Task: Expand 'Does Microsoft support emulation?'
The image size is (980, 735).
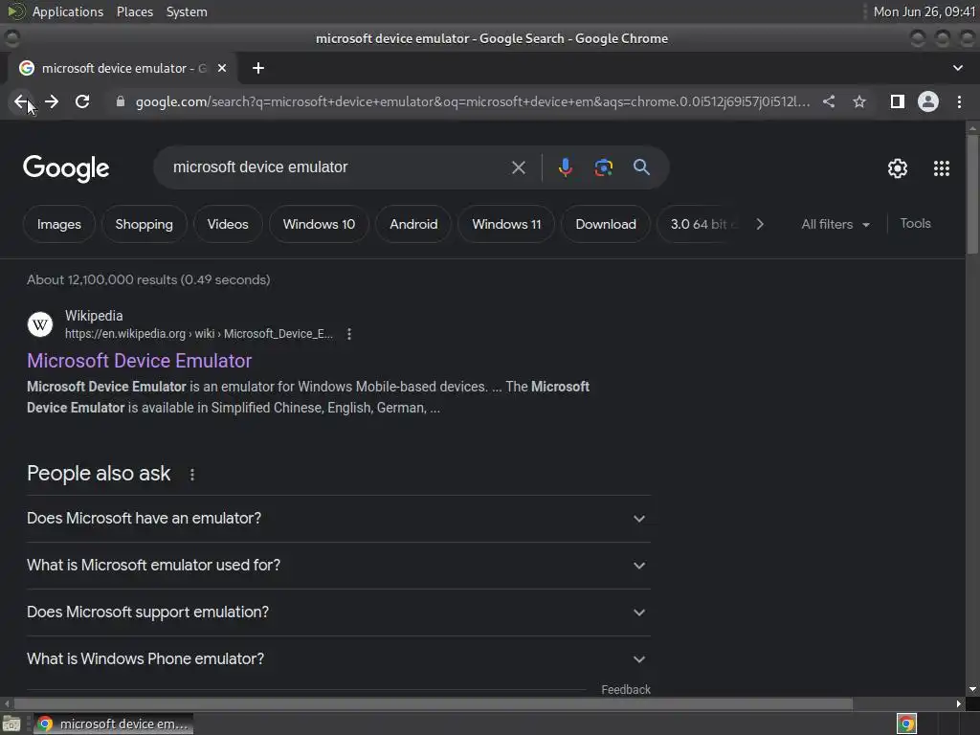Action: pos(338,612)
